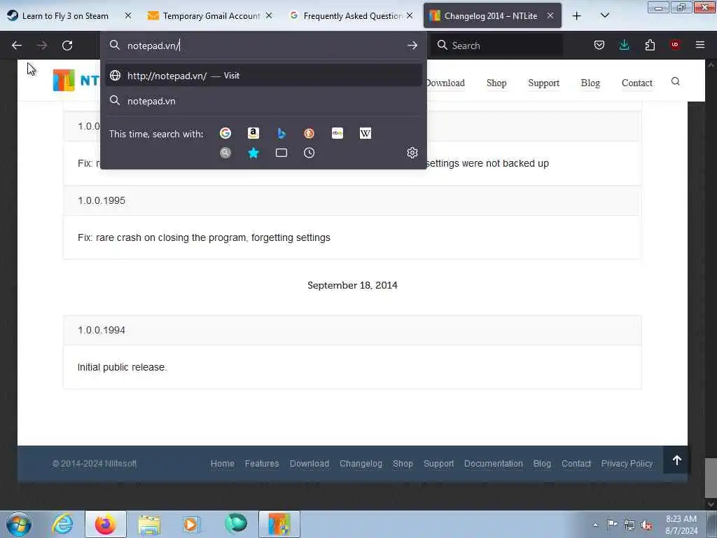
Task: Click the volume muted tray icon
Action: pos(646,525)
